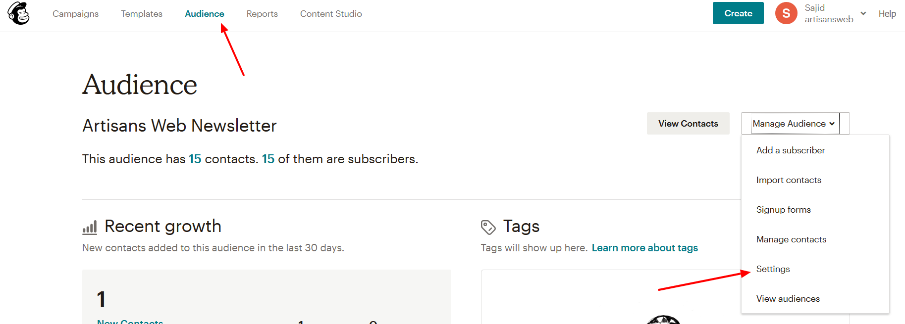Click the Mailchimp monkey logo
Image resolution: width=905 pixels, height=324 pixels.
[18, 13]
